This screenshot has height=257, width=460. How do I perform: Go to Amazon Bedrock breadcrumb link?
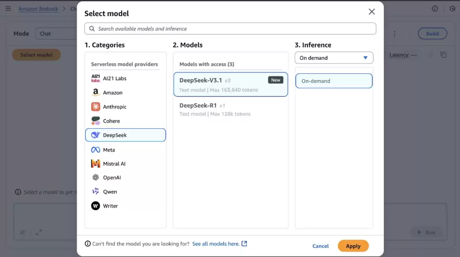point(38,9)
